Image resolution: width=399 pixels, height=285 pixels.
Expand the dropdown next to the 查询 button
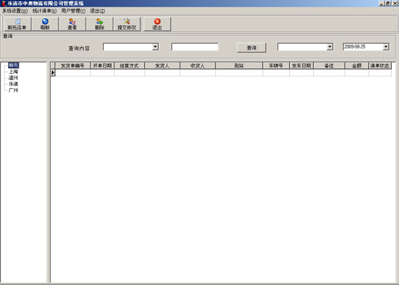(x=329, y=47)
